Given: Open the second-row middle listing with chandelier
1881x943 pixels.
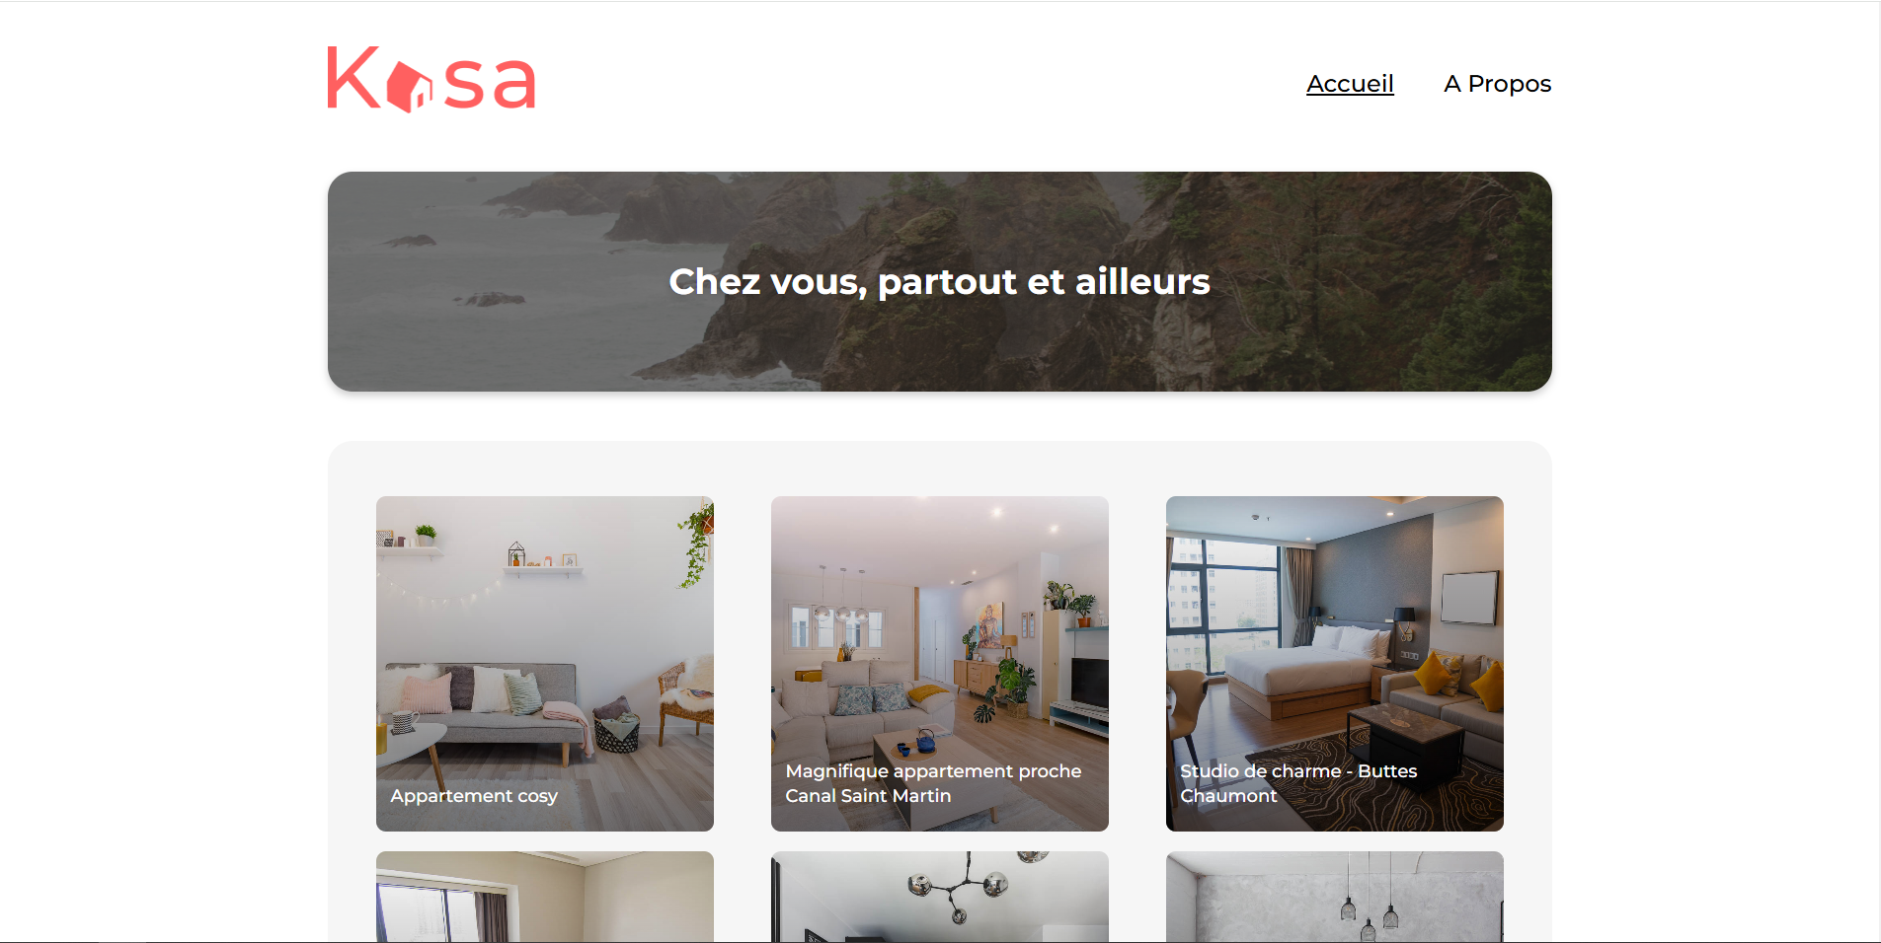Looking at the screenshot, I should 940,897.
